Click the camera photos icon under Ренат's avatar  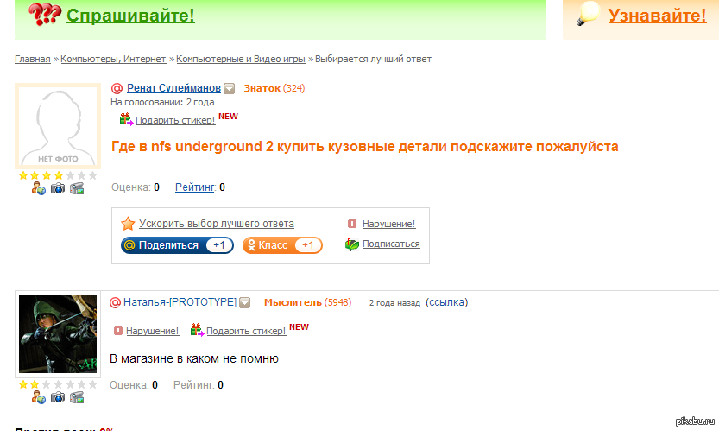(58, 188)
